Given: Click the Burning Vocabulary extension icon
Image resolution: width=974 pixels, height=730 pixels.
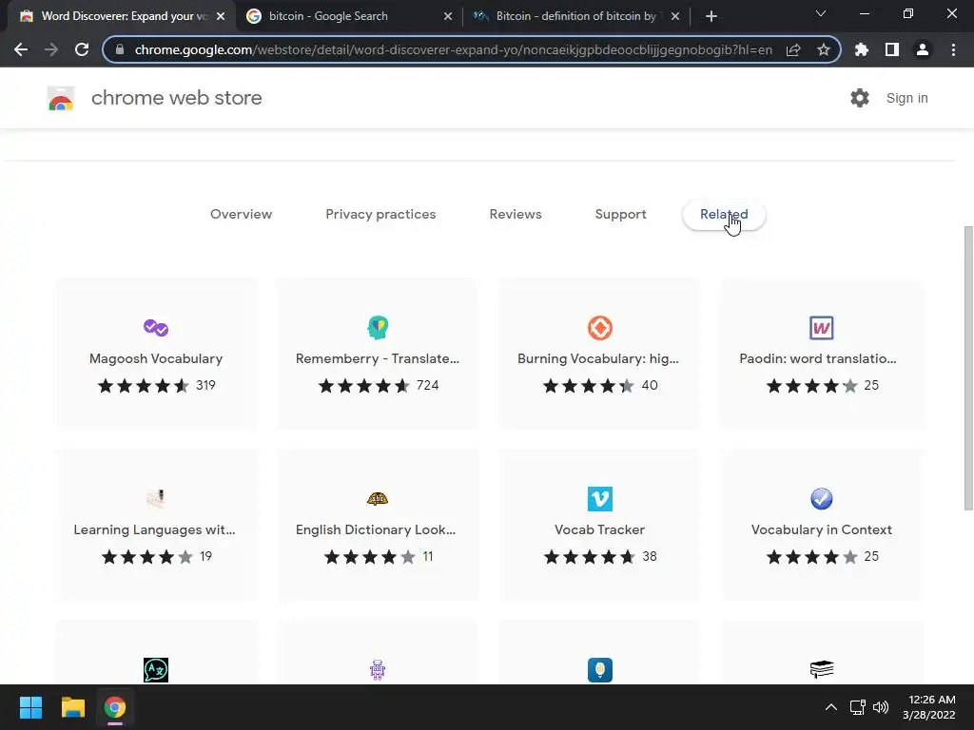Looking at the screenshot, I should (600, 328).
